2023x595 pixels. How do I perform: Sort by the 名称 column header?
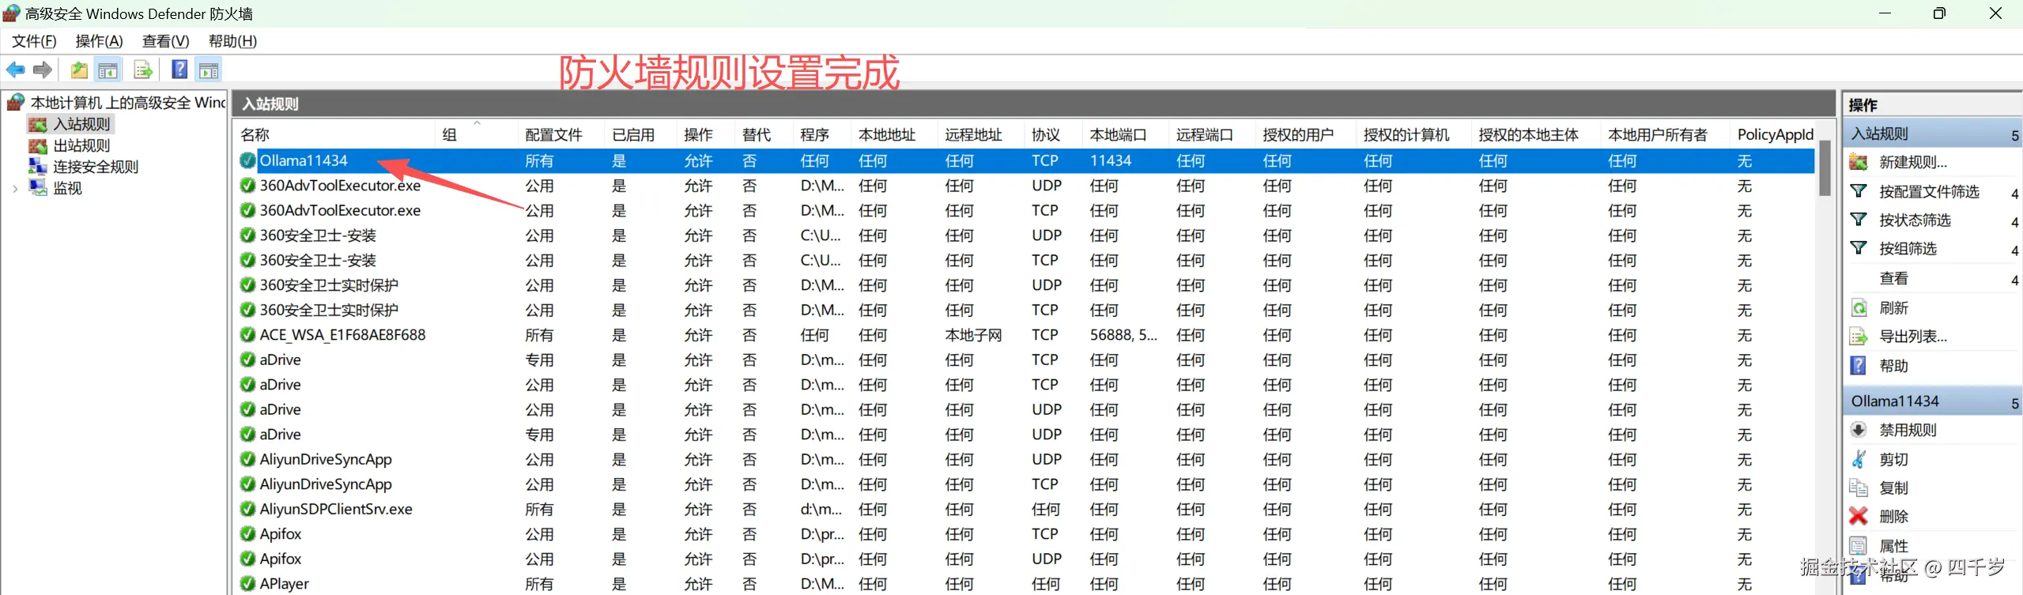(x=335, y=134)
